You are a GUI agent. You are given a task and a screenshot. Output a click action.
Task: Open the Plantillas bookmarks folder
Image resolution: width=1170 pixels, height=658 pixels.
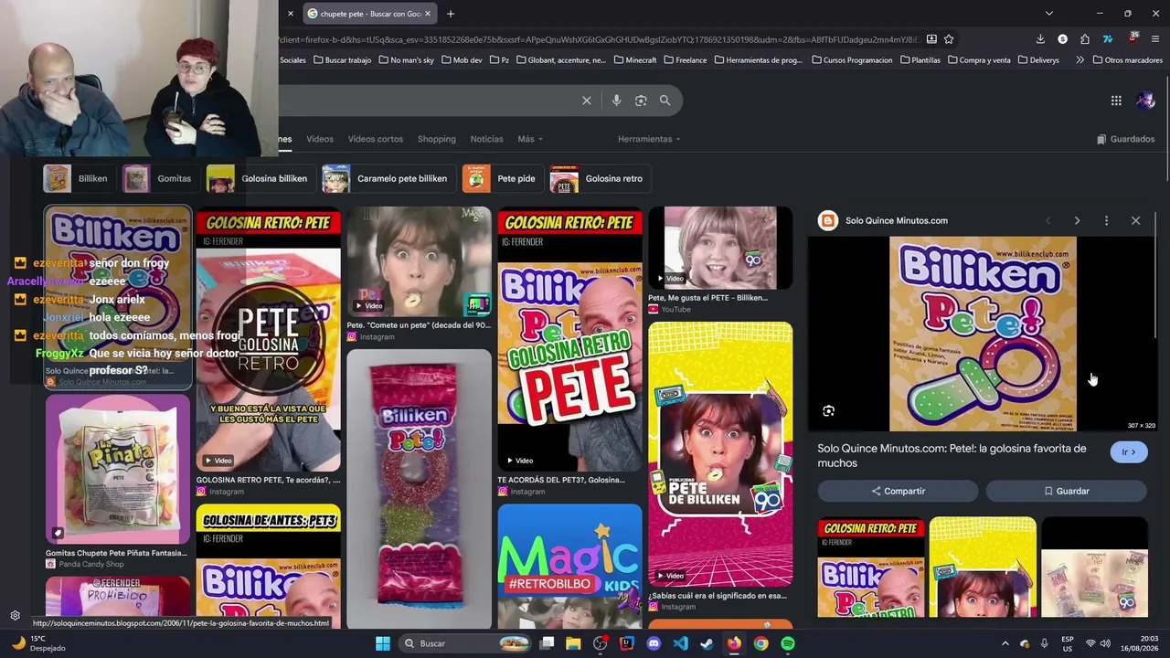coord(920,60)
